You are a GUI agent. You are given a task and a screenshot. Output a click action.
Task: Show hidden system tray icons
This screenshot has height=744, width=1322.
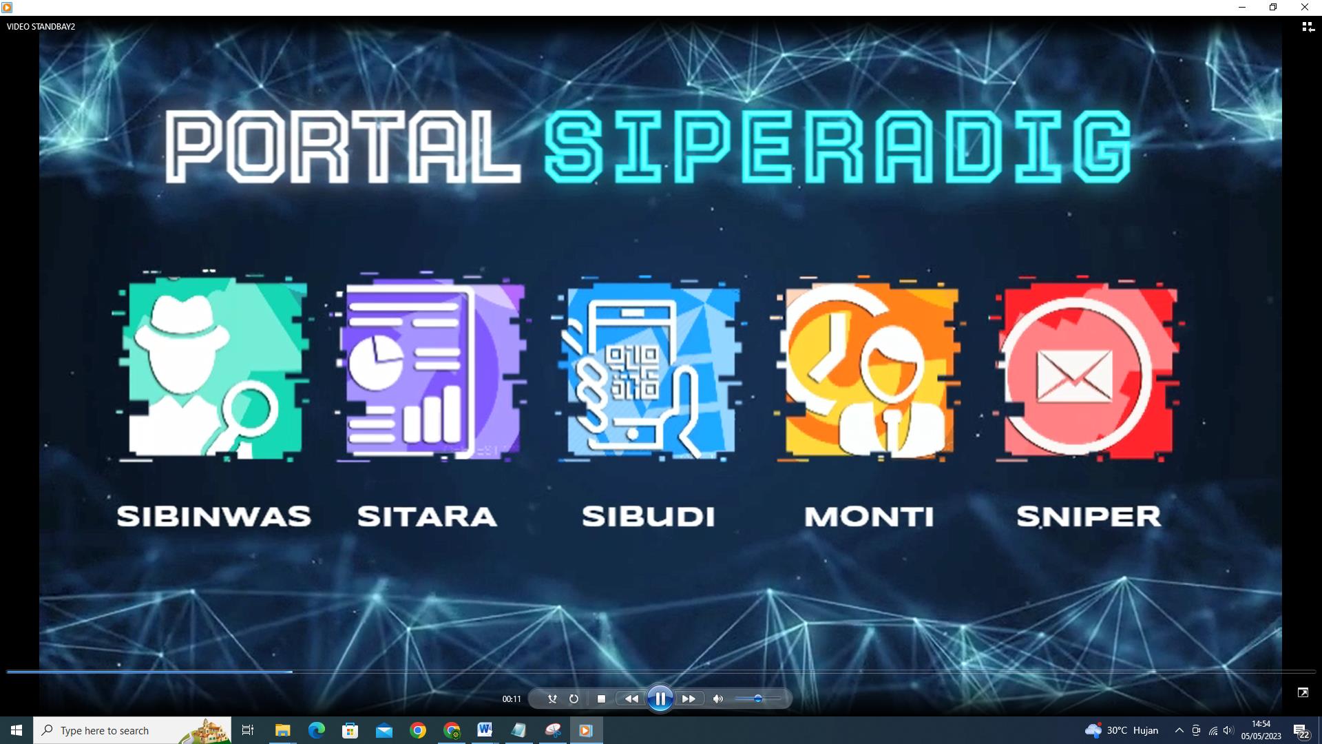point(1179,730)
